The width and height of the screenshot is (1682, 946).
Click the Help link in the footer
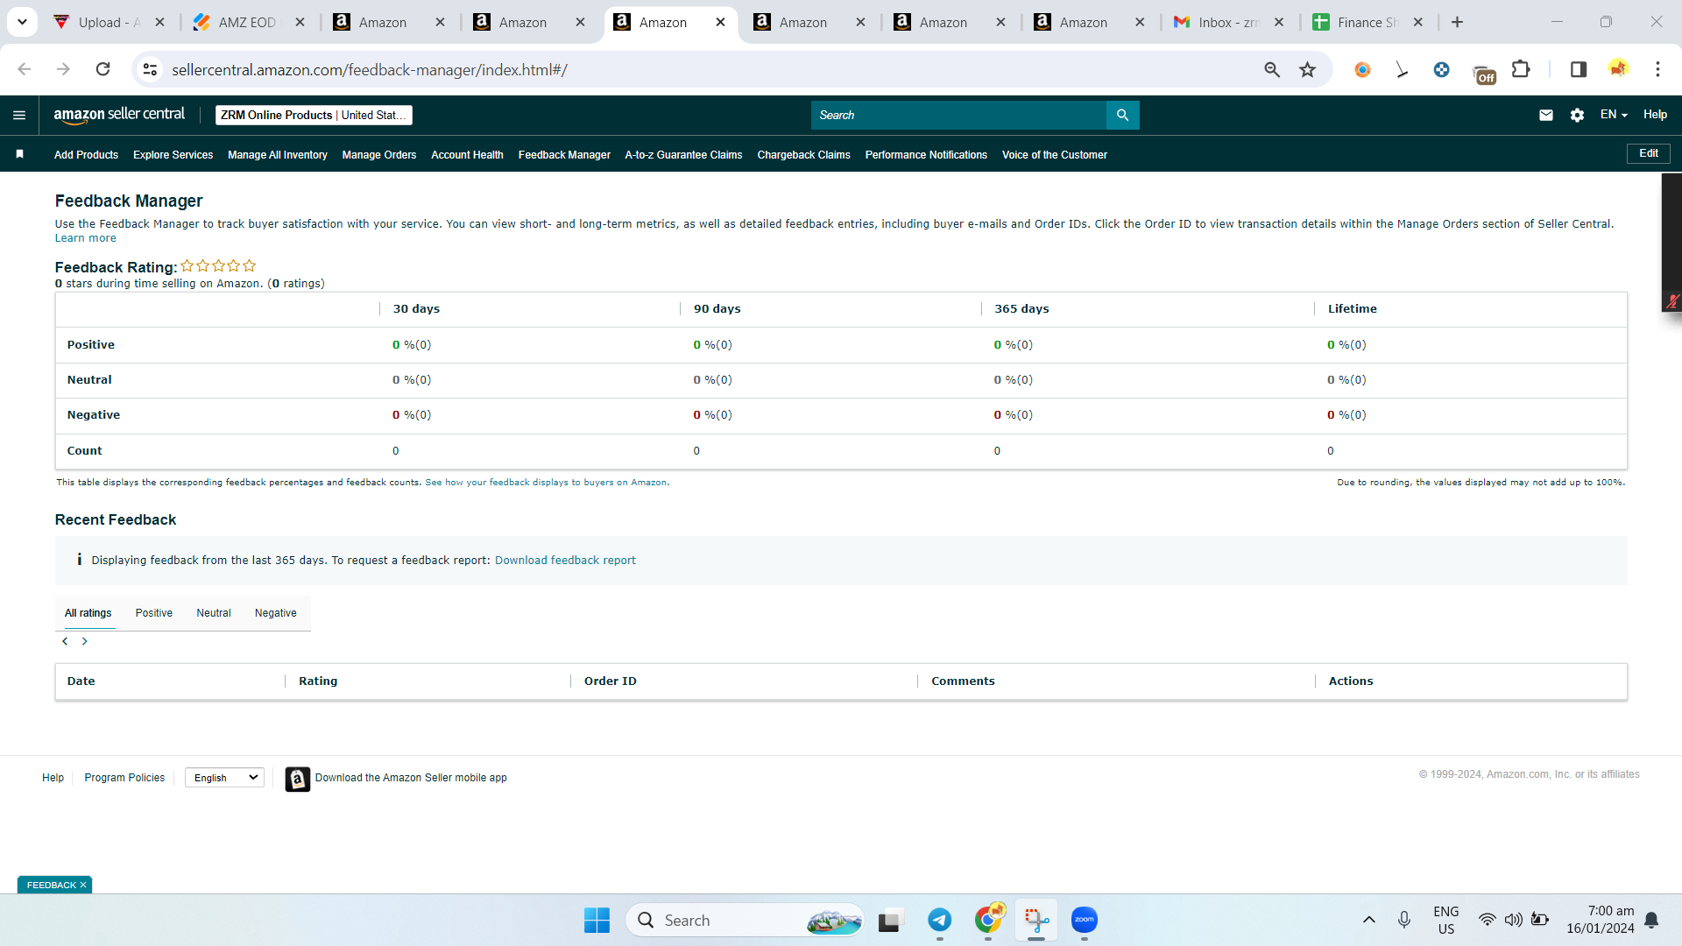click(53, 778)
